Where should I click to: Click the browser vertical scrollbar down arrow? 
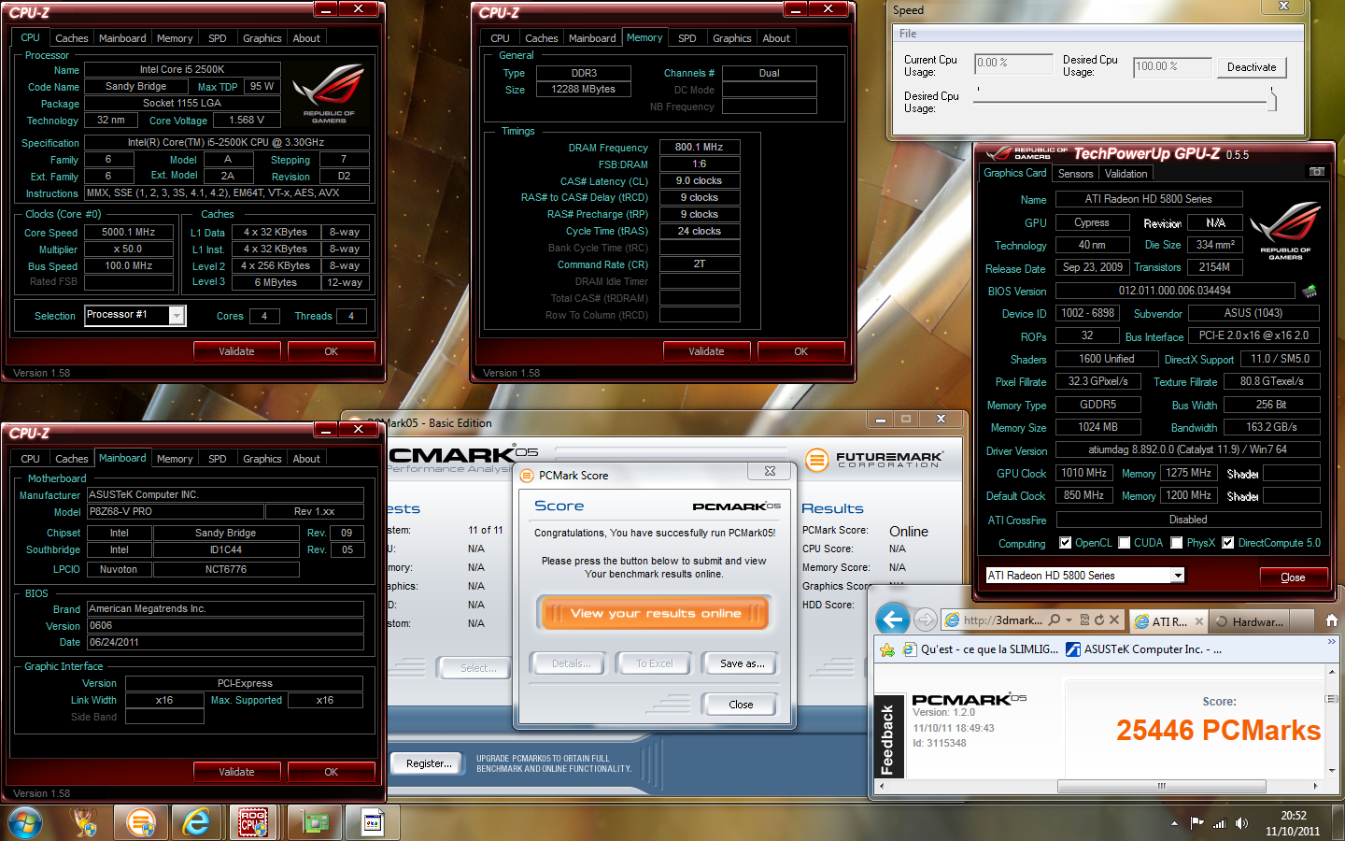(x=1333, y=769)
